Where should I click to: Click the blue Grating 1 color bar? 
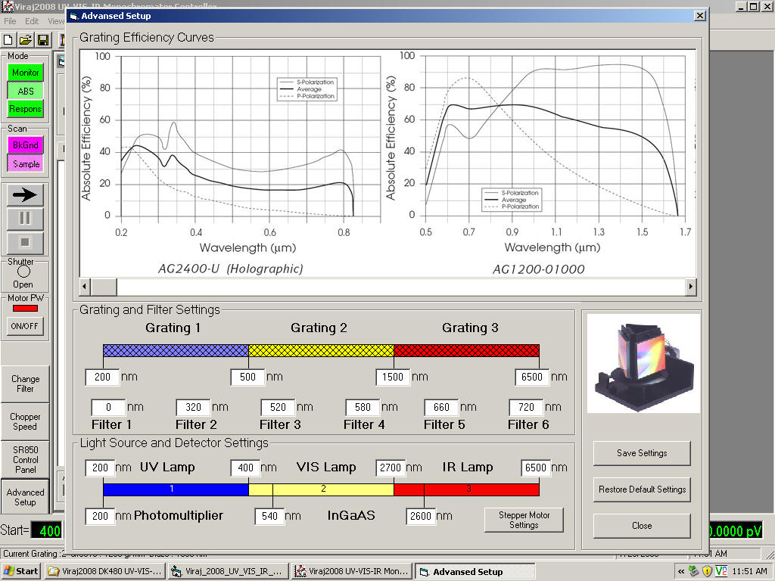[176, 351]
